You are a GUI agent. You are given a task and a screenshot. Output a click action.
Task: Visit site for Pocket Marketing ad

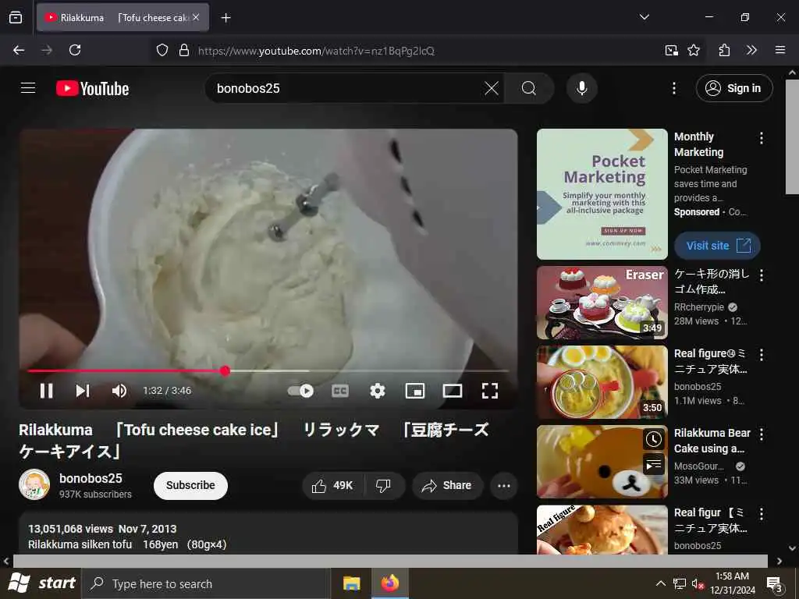(x=717, y=246)
